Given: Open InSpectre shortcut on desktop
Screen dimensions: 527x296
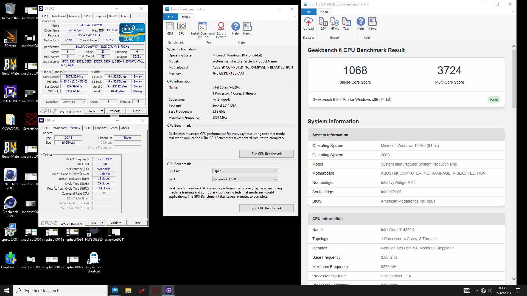Looking at the screenshot, I should point(94,262).
